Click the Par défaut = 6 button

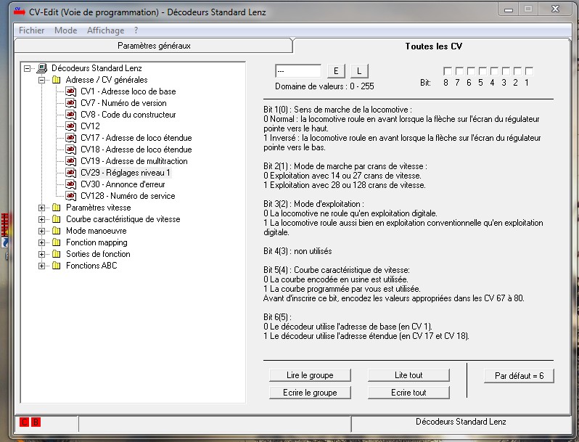[519, 376]
